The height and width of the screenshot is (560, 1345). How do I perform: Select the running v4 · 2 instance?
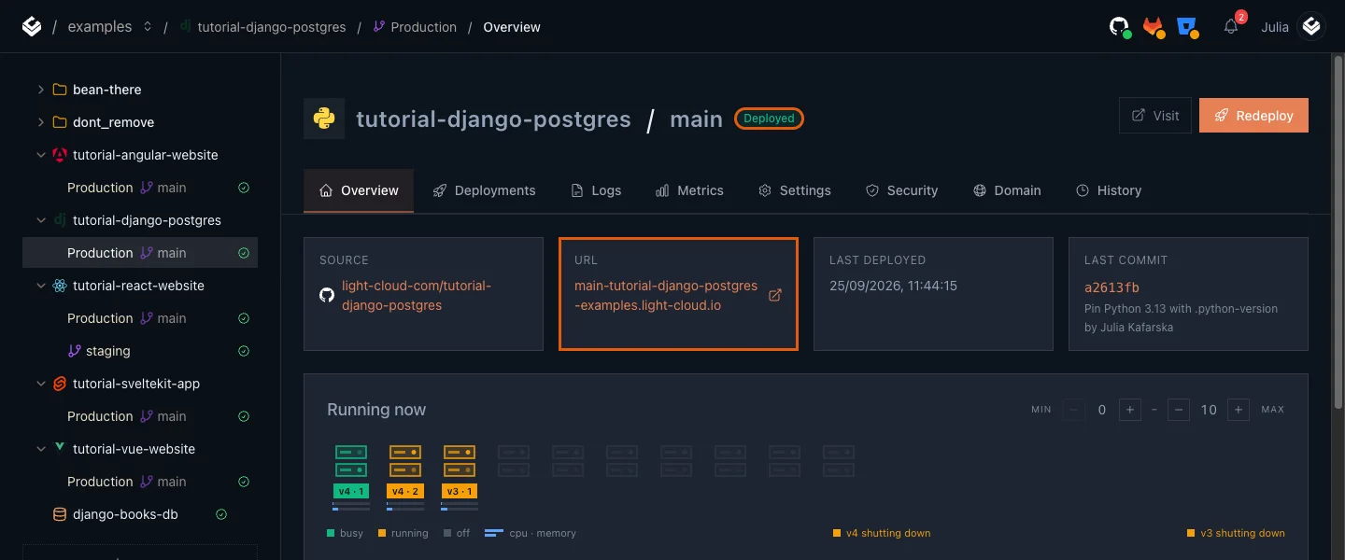405,477
